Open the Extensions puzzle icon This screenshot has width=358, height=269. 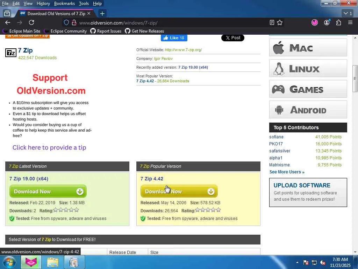point(338,22)
